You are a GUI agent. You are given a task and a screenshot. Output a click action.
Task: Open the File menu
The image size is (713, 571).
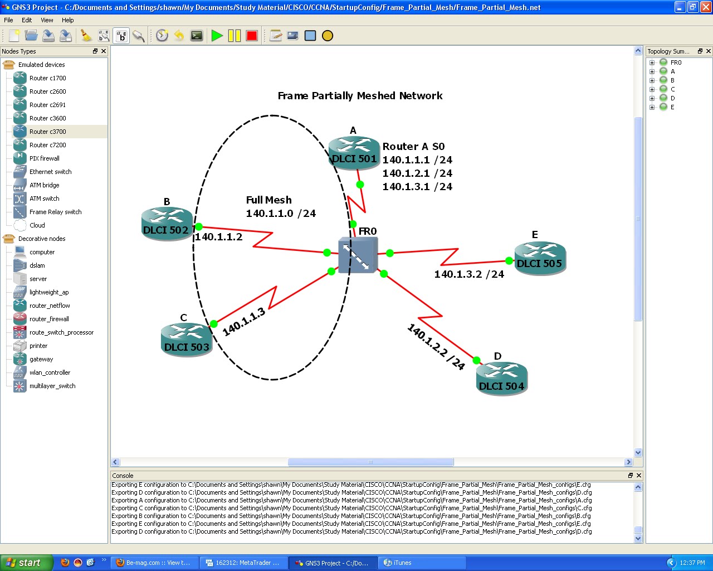coord(9,20)
